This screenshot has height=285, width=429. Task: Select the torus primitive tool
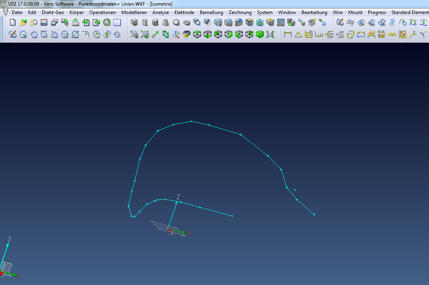187,23
